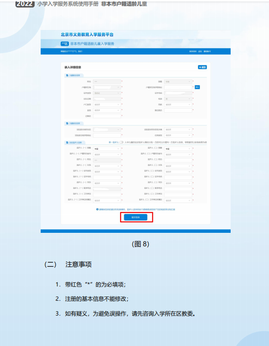Open 监护人(一) 工作单位所属区 dropdown
The image size is (269, 346).
tap(107, 200)
